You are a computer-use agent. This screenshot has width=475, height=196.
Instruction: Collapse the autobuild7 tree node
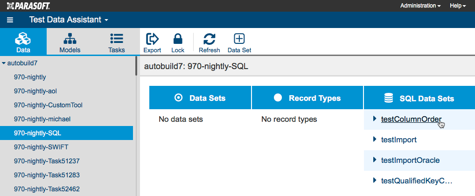[4, 63]
